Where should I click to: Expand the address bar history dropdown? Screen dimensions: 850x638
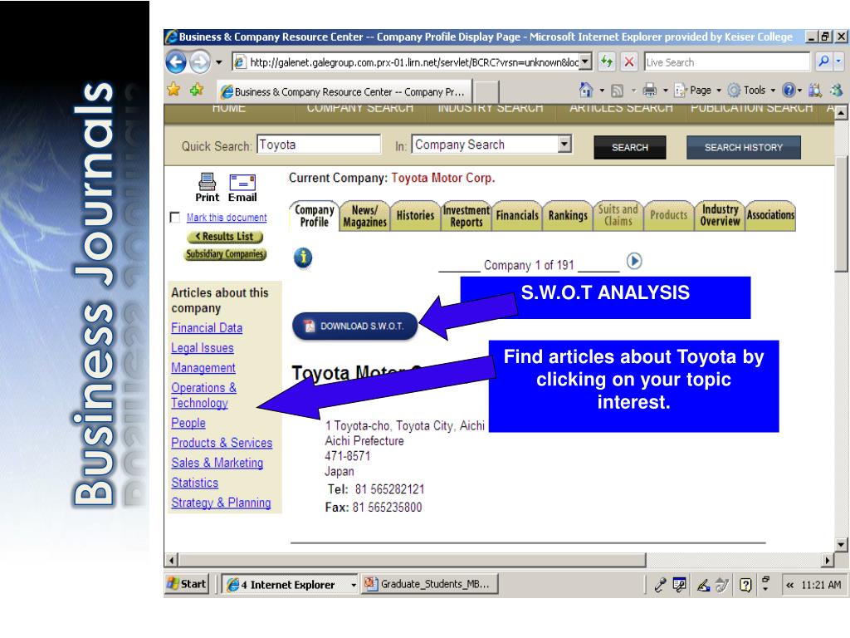coord(585,61)
